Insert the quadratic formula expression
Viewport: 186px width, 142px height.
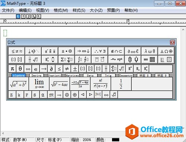80,84
